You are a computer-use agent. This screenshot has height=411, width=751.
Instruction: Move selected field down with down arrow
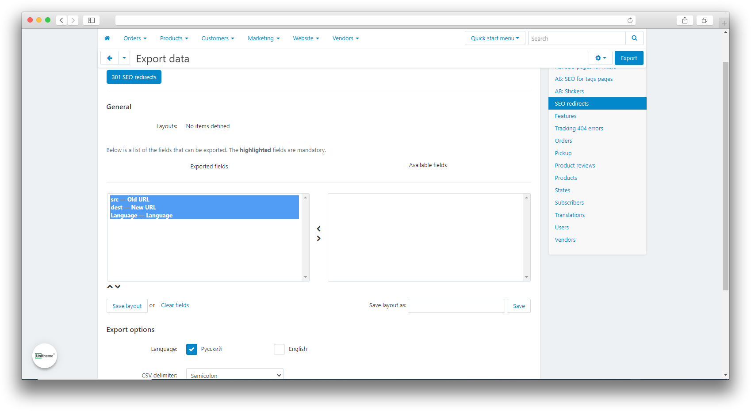click(118, 287)
